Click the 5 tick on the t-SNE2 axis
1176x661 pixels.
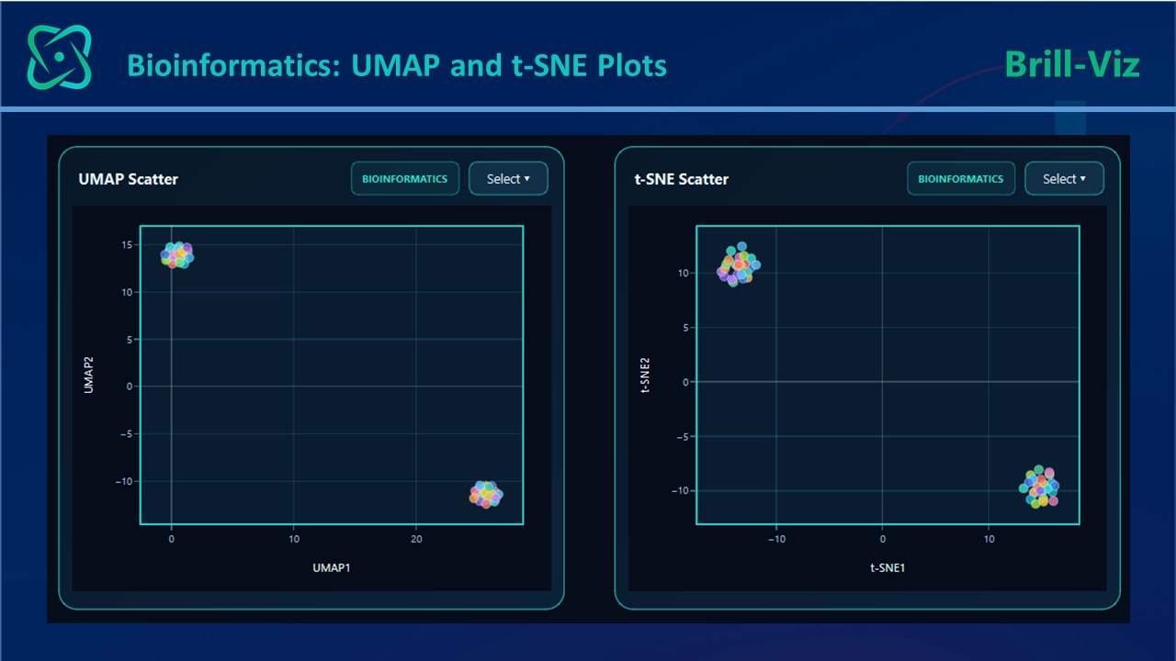click(685, 328)
